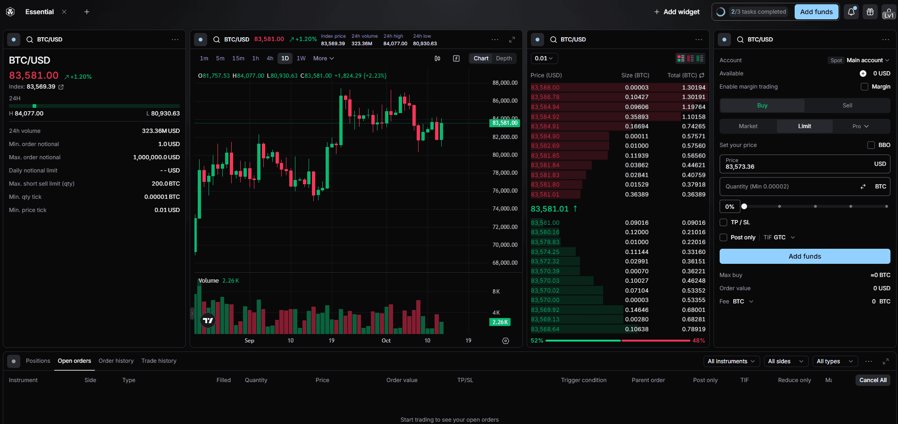Open Index price external link icon
898x424 pixels.
click(61, 87)
